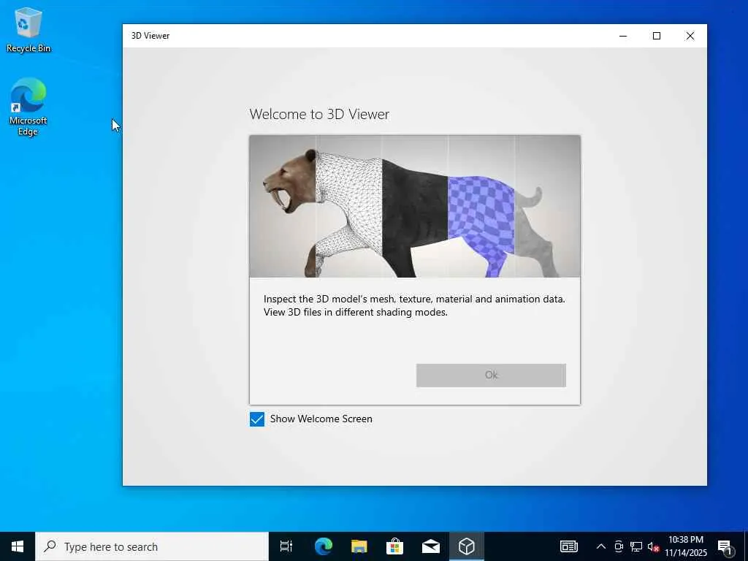Click the 3D Viewer title bar text

tap(150, 36)
